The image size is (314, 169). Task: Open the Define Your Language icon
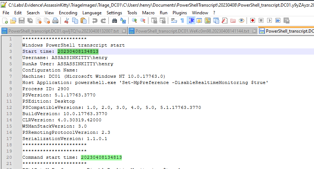click(199, 21)
